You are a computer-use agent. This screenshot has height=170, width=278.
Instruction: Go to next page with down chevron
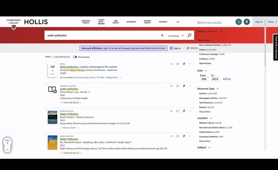click(x=7, y=150)
